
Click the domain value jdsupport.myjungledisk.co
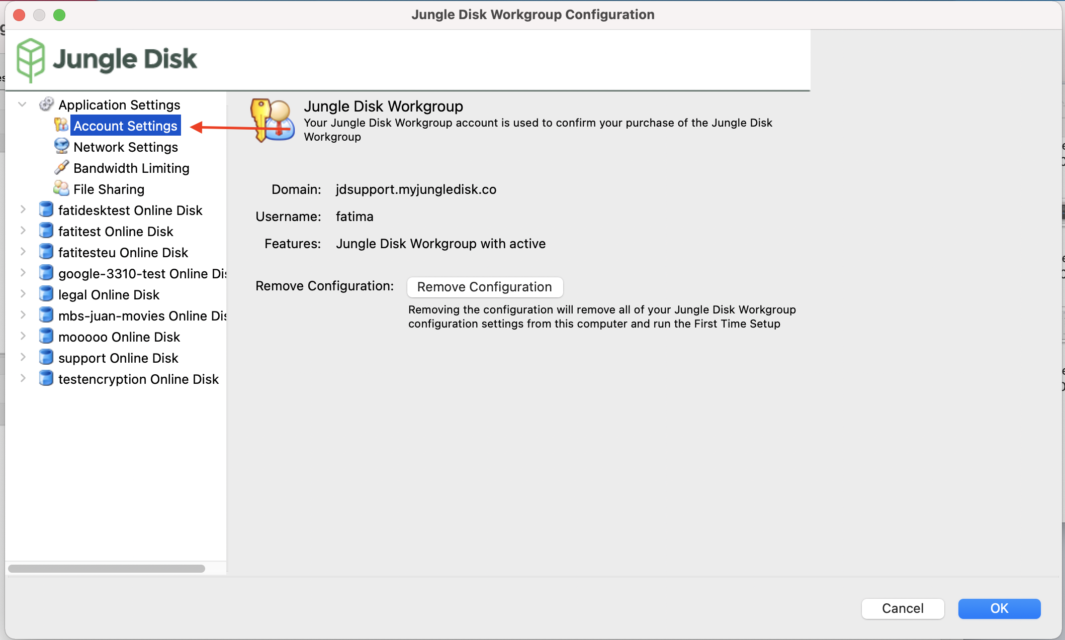click(416, 189)
